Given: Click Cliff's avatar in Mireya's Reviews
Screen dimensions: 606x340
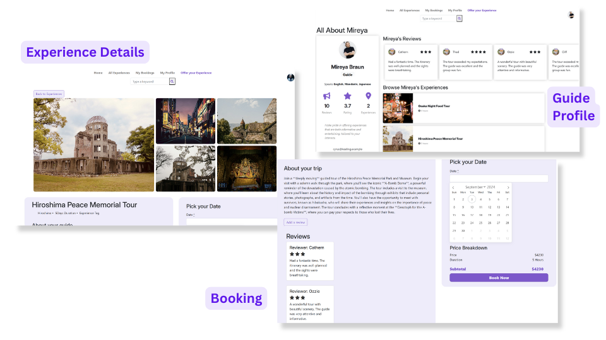Looking at the screenshot, I should click(x=555, y=52).
